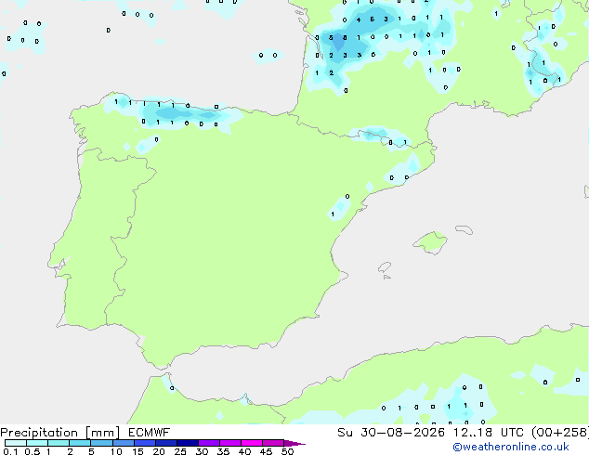Click the '12..18 UTC' time range text
Screen dimensions: 589x455
(488, 433)
